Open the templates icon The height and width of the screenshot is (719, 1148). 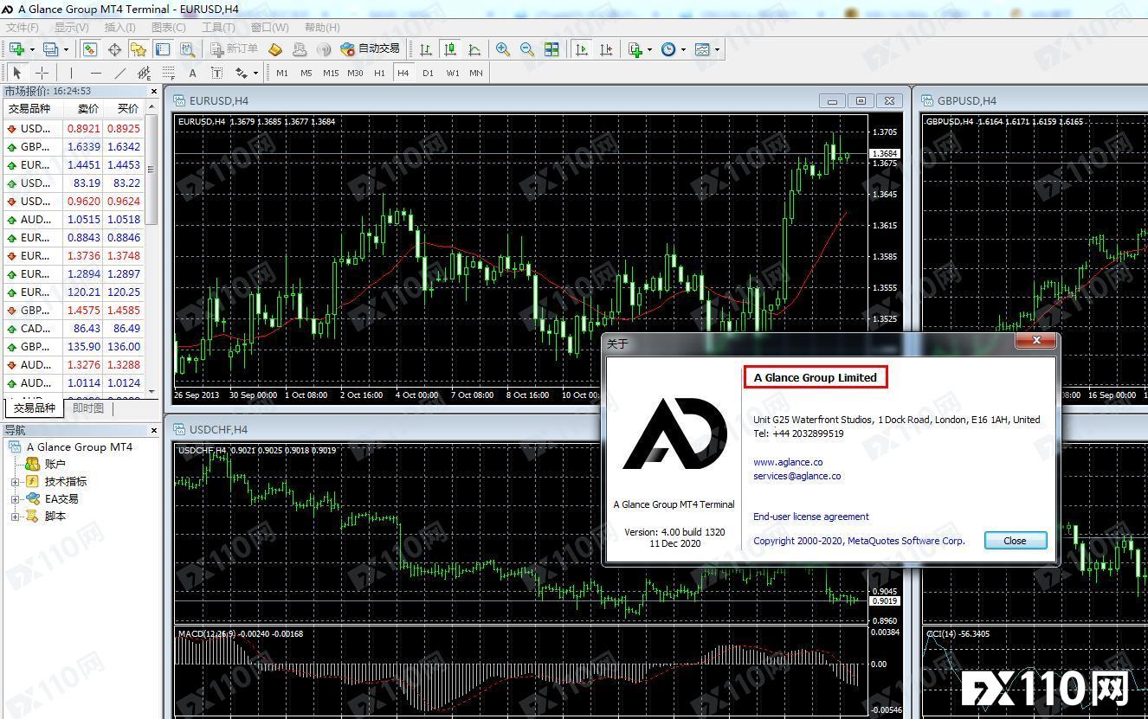click(702, 49)
